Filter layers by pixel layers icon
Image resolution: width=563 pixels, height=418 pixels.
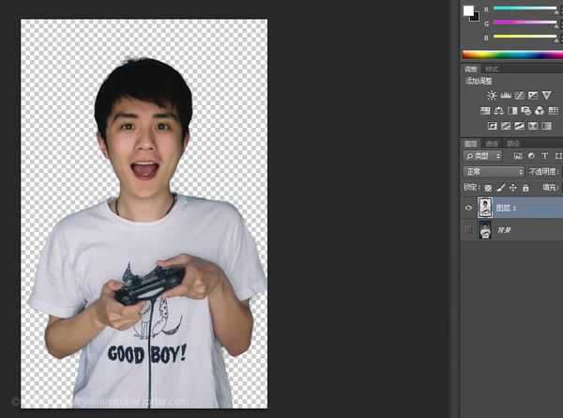click(x=517, y=156)
